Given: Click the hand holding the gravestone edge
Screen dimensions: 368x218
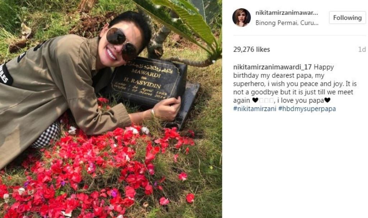Looking at the screenshot, I should [167, 108].
